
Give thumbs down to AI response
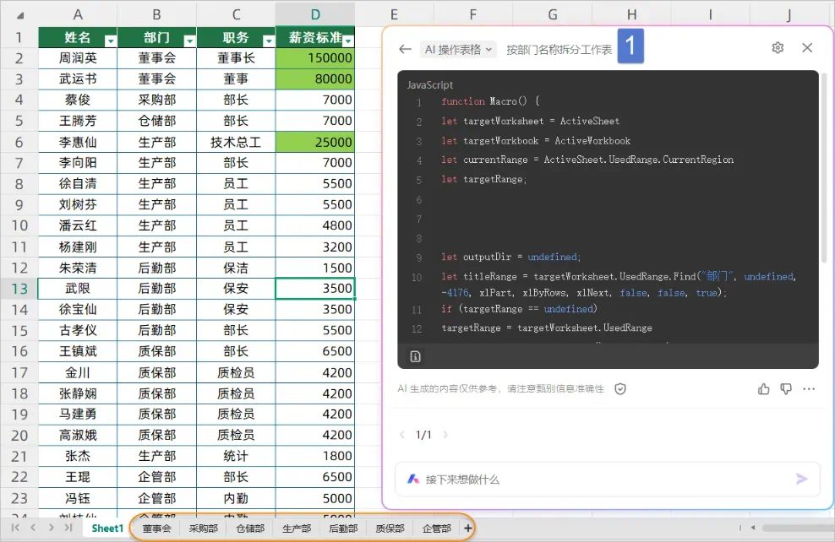[786, 389]
